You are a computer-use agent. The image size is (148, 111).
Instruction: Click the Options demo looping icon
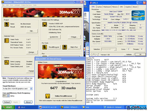pos(7,62)
